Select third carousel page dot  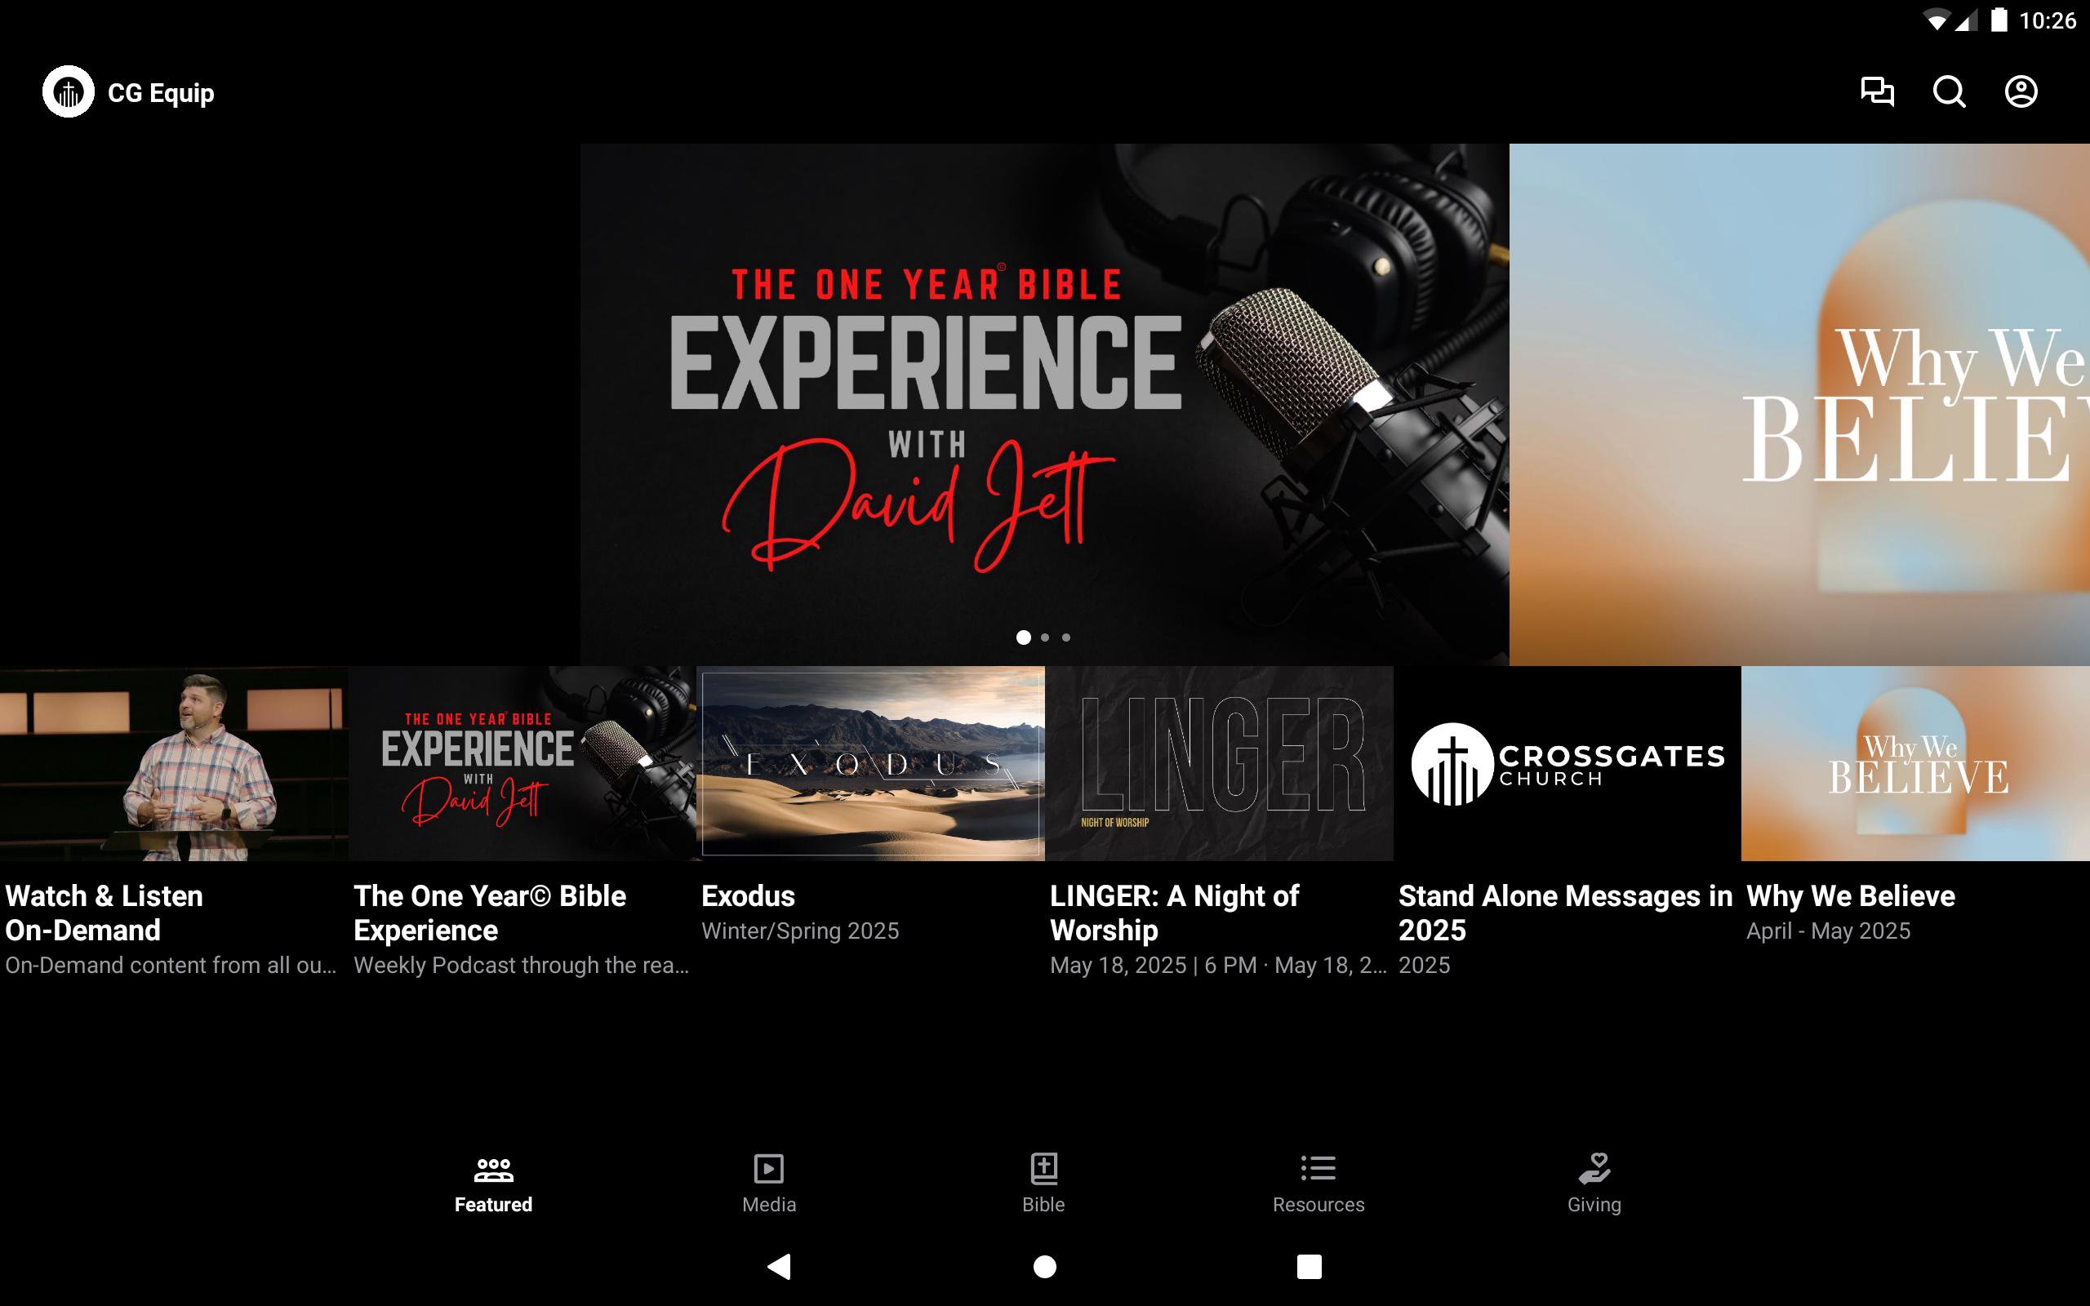[1065, 637]
